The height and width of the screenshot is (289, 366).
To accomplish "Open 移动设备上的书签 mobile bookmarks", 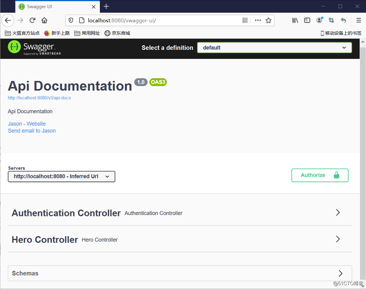I will (x=341, y=33).
